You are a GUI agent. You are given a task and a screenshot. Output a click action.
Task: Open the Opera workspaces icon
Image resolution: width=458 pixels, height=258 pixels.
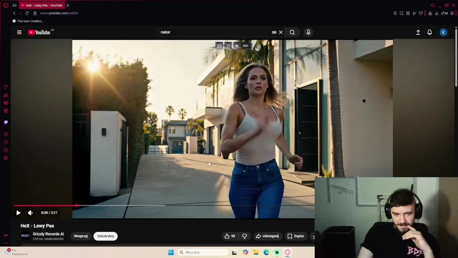[x=14, y=5]
